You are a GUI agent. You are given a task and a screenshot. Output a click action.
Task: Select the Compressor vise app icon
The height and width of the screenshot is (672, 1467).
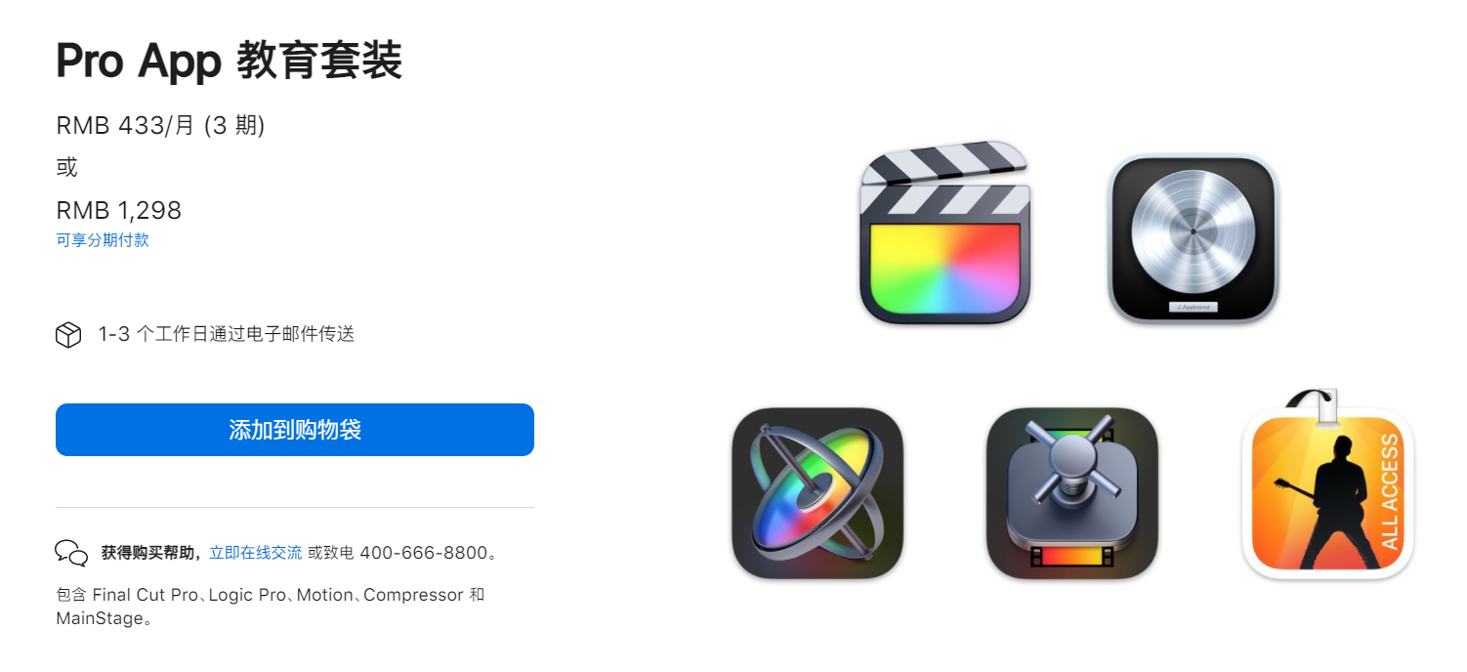(x=1072, y=493)
